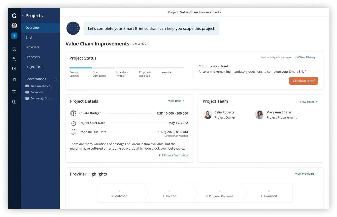
Task: Click the badge beside Weckow conversation
Action: click(x=27, y=86)
